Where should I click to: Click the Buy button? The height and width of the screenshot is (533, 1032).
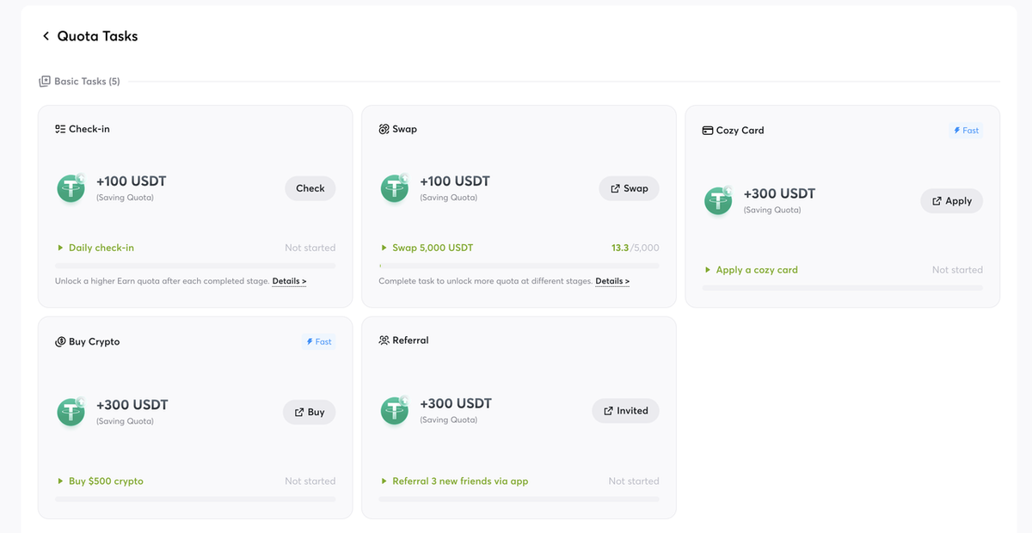pyautogui.click(x=310, y=412)
